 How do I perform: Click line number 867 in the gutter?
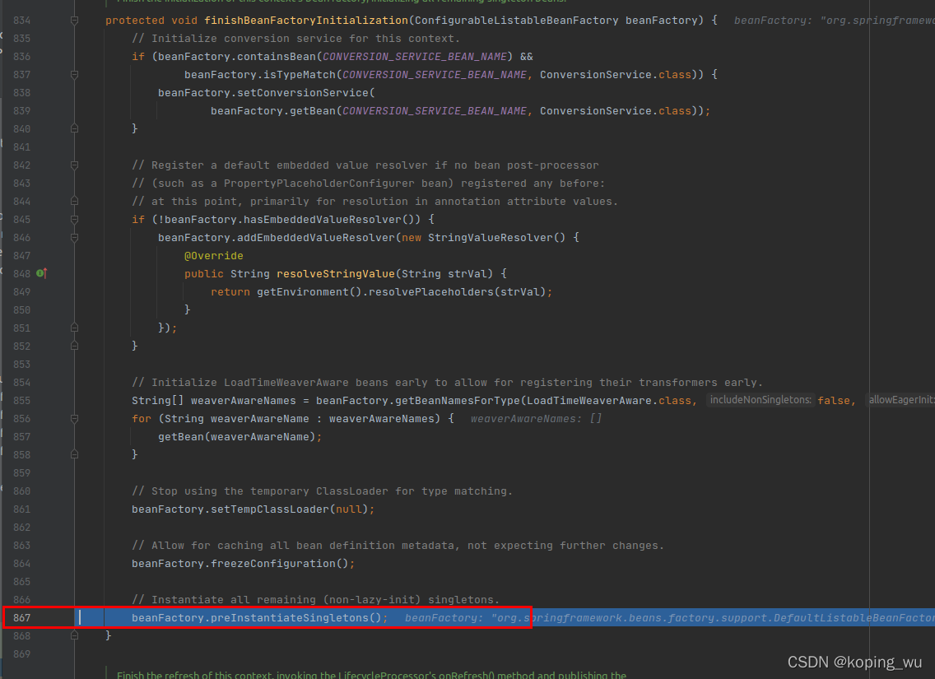pyautogui.click(x=21, y=617)
